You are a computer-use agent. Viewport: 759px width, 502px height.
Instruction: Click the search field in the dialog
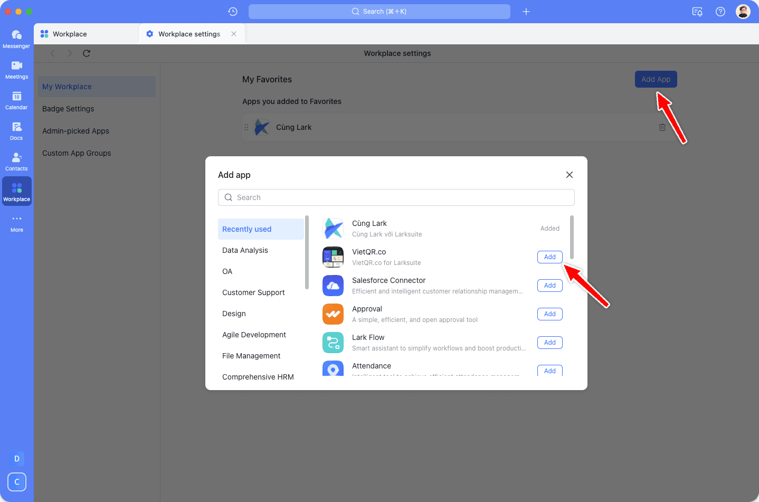click(x=396, y=197)
